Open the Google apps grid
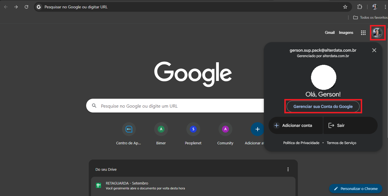388x196 pixels. coord(363,33)
